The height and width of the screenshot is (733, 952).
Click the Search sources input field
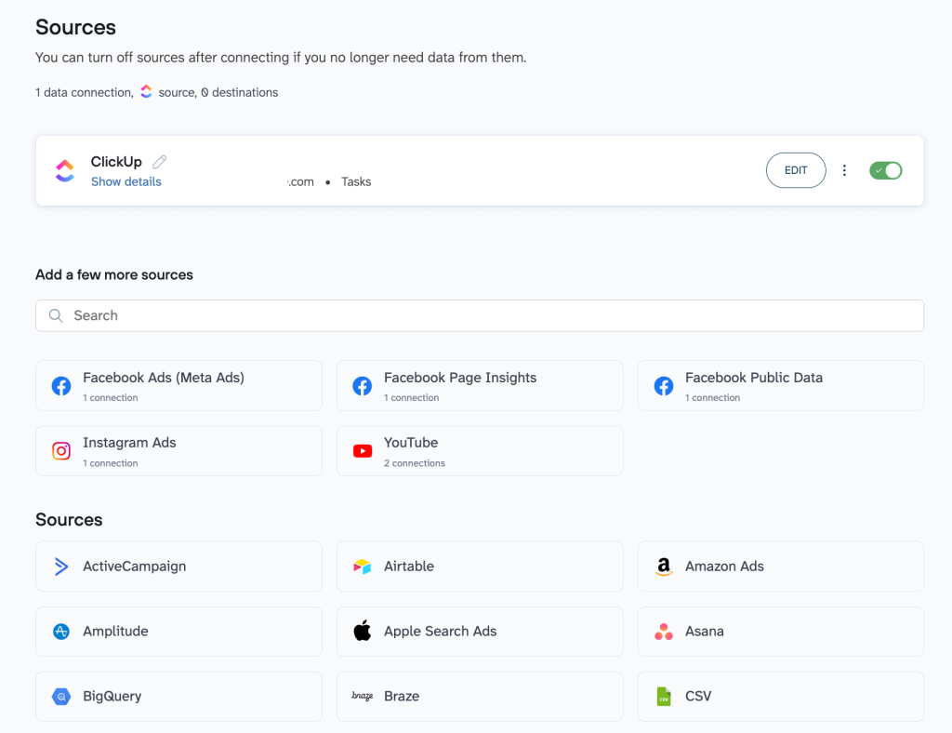(x=480, y=315)
